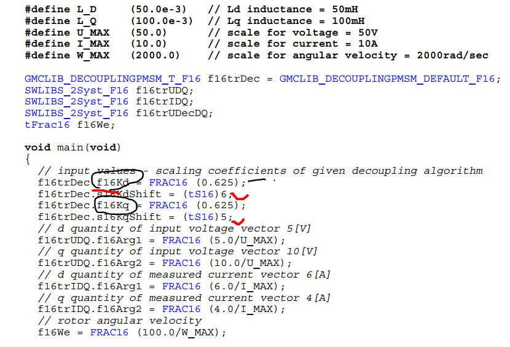The image size is (510, 347).
Task: Select the W_MAX define name
Action: click(93, 56)
